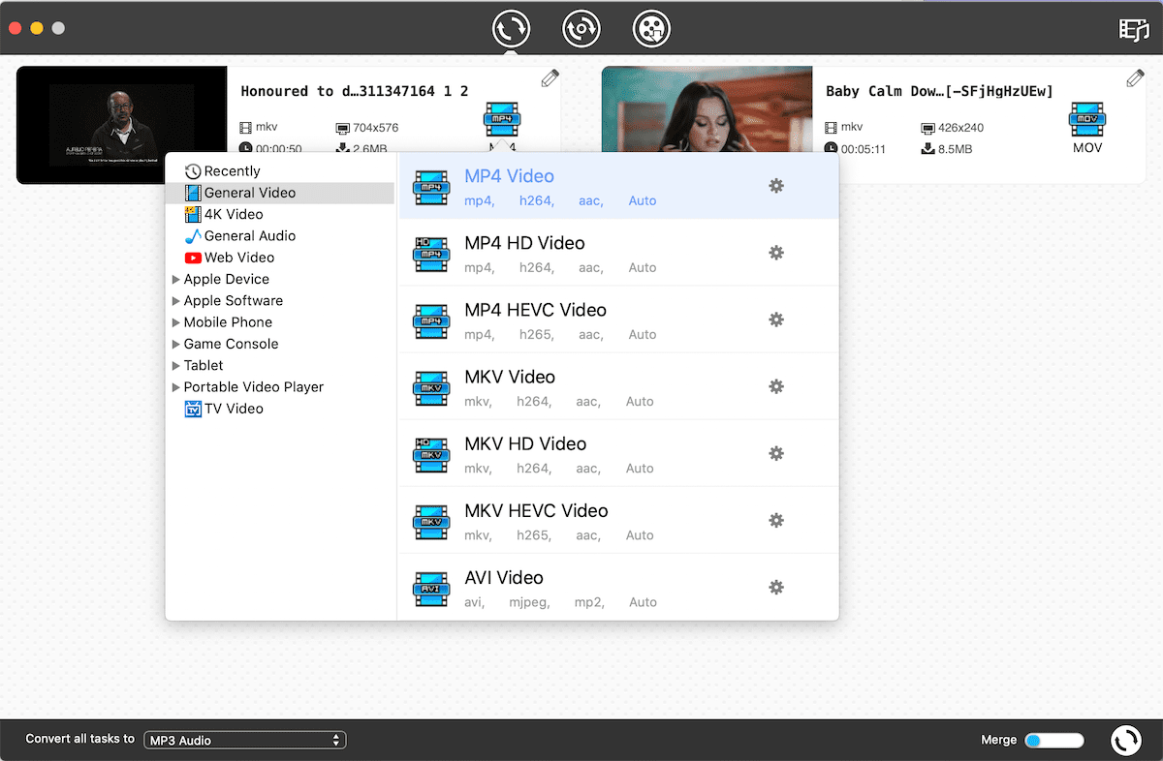The width and height of the screenshot is (1163, 761).
Task: Expand the Mobile Phone category
Action: (176, 322)
